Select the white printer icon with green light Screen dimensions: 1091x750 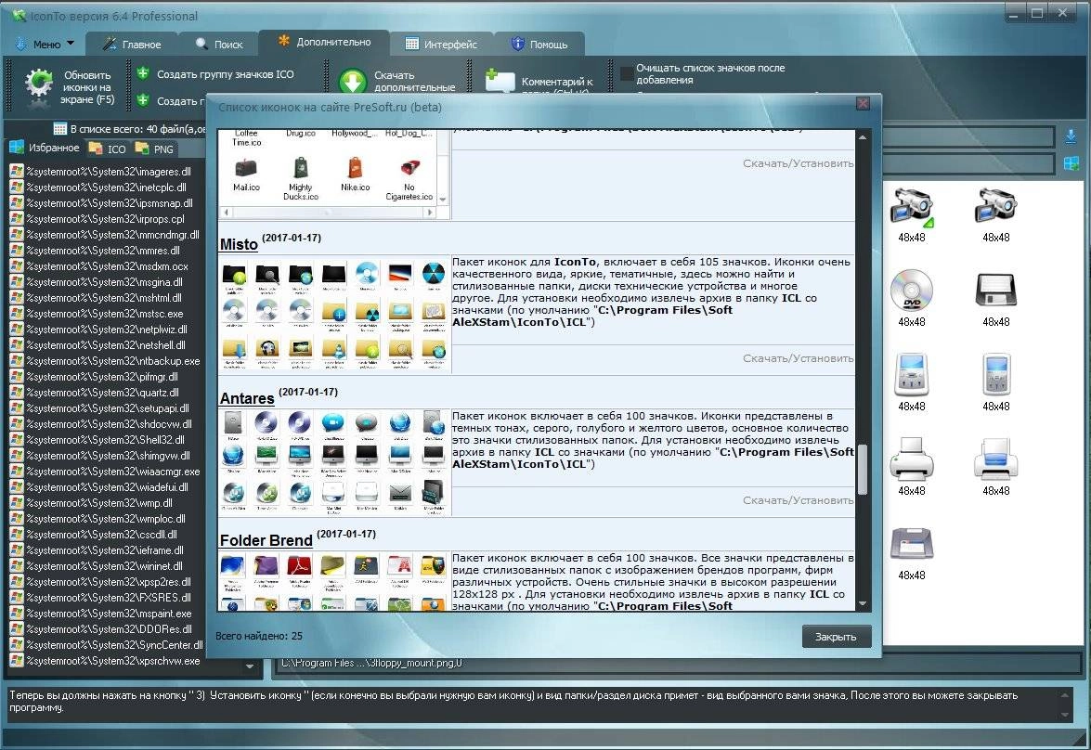pyautogui.click(x=912, y=459)
